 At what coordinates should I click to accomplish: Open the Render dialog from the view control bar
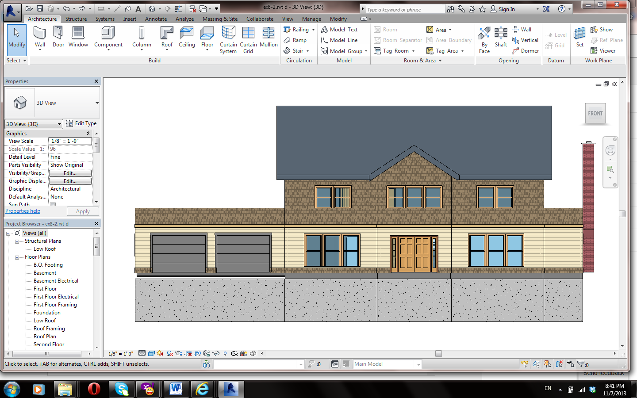pyautogui.click(x=179, y=353)
